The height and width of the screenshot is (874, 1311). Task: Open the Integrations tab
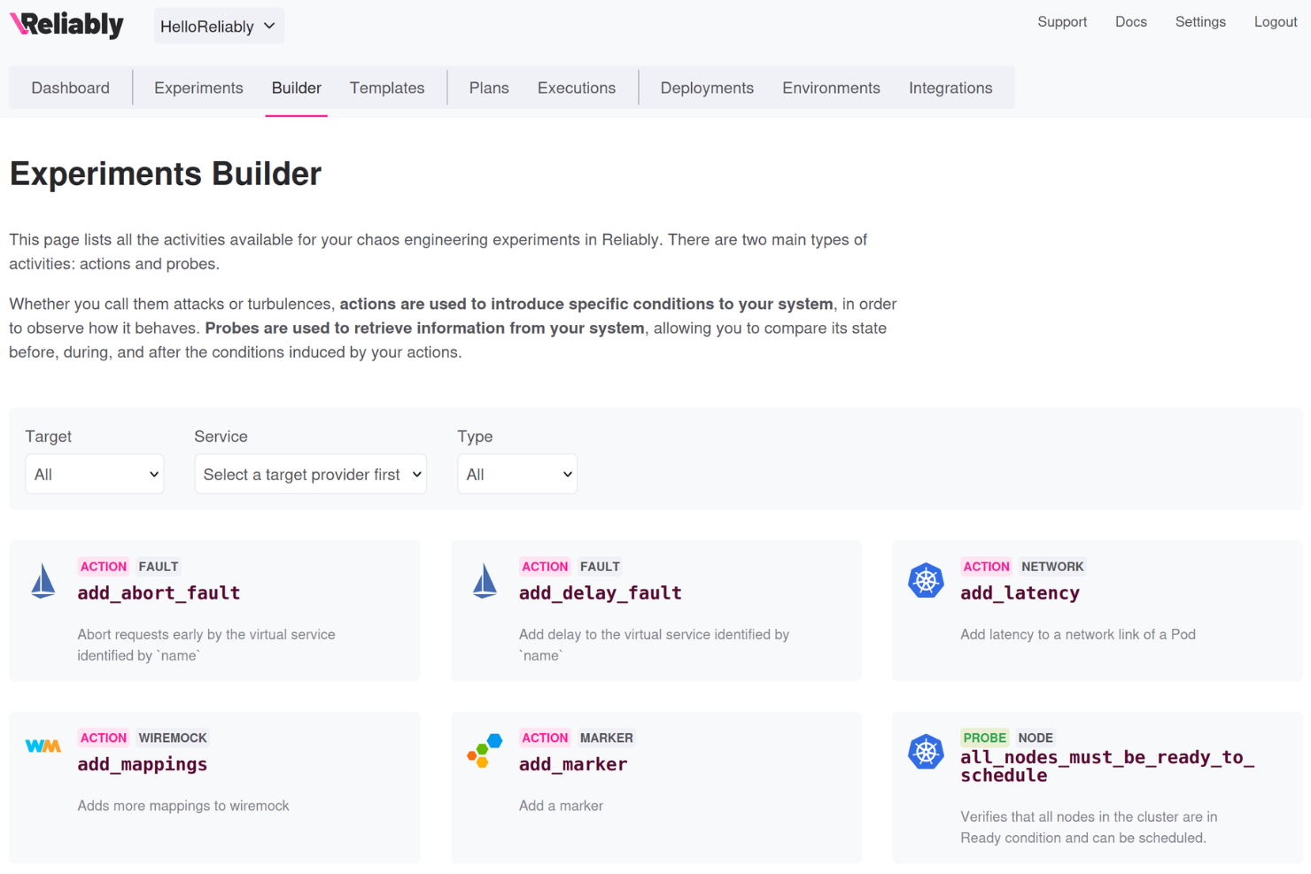click(x=950, y=88)
